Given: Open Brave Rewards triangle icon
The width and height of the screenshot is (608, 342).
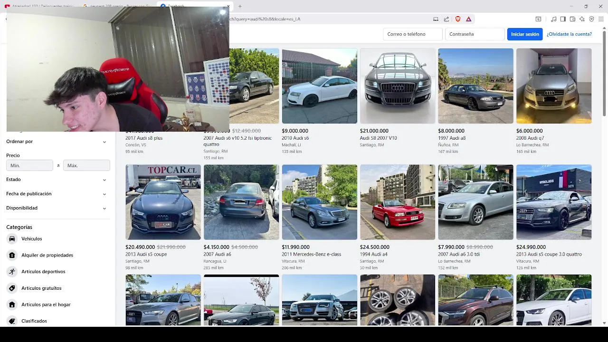Looking at the screenshot, I should 468,19.
